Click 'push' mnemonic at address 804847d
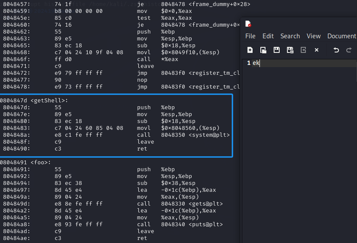Image resolution: width=357 pixels, height=243 pixels. point(143,108)
